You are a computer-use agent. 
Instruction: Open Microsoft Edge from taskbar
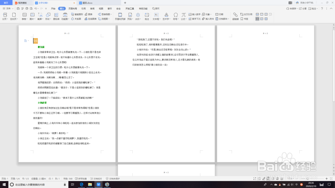pos(81,185)
